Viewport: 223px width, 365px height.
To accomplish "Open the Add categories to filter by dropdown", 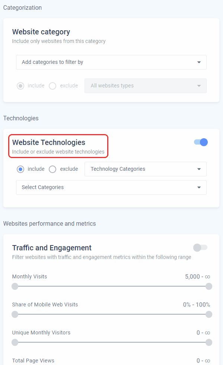I will pos(111,62).
